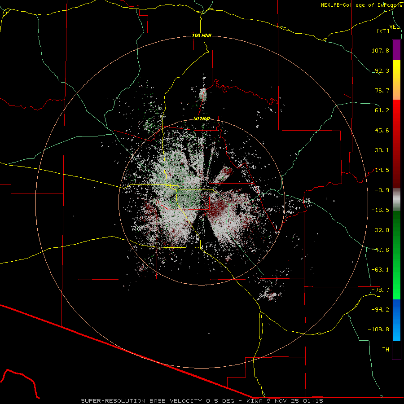The image size is (404, 404).
Task: Click the -47.6 velocity scale value
Action: coord(380,250)
